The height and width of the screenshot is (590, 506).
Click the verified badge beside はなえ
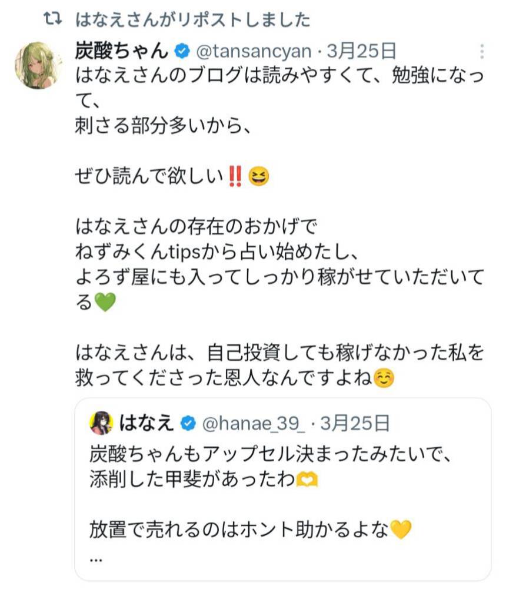(x=187, y=423)
